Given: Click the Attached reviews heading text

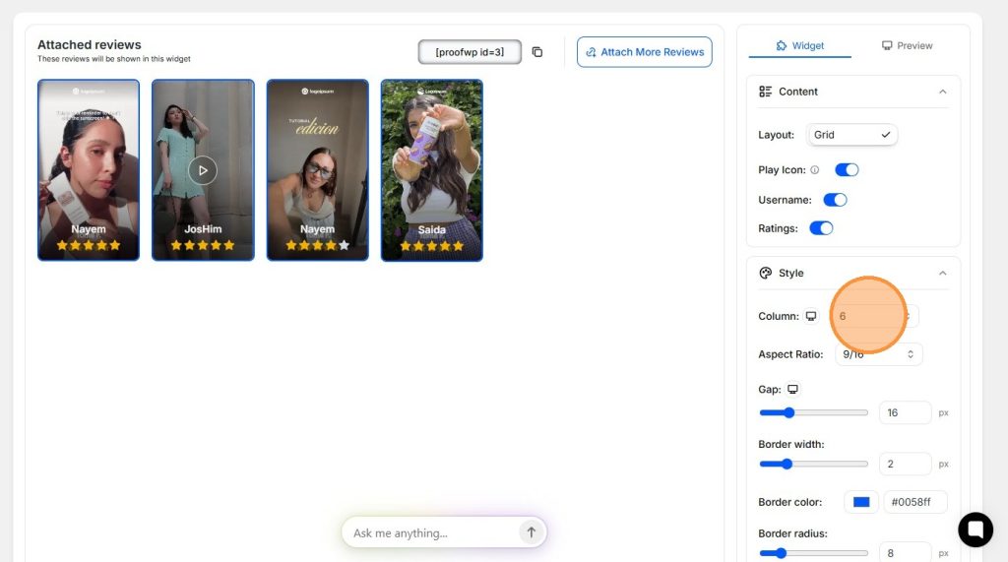Looking at the screenshot, I should [90, 45].
